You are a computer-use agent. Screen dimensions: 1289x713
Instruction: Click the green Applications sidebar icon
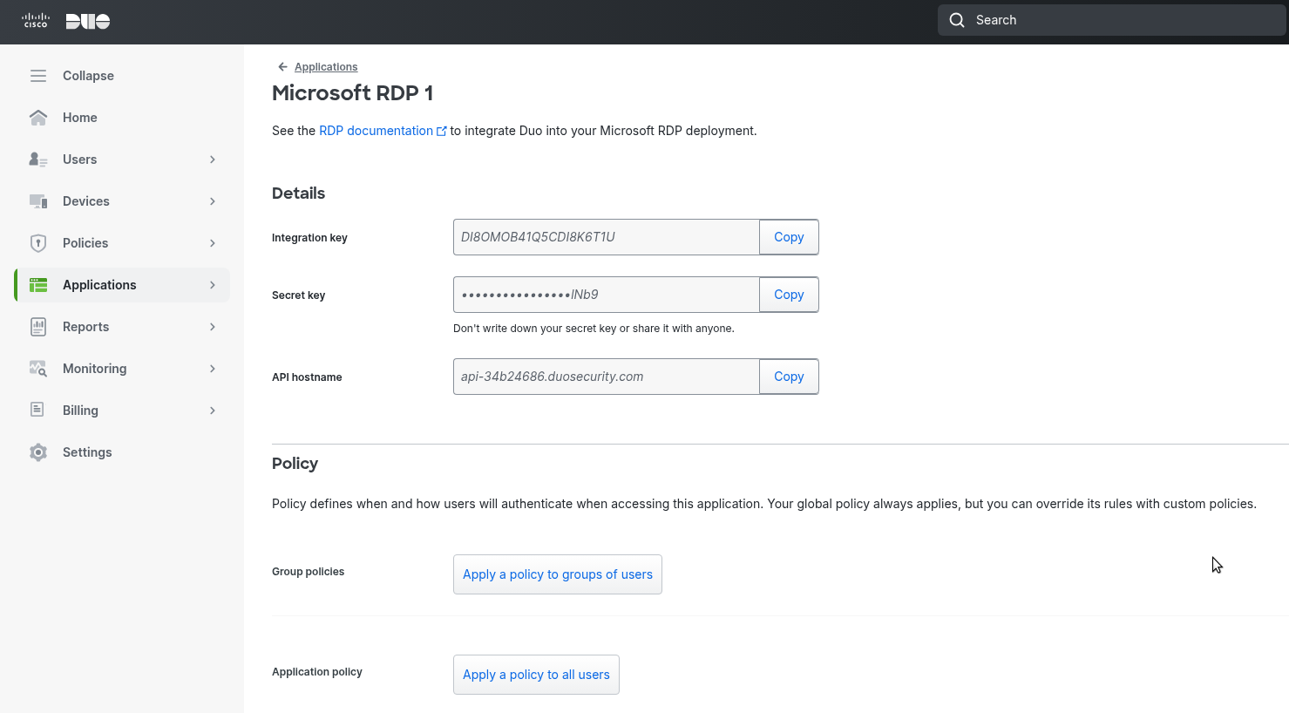(x=38, y=285)
